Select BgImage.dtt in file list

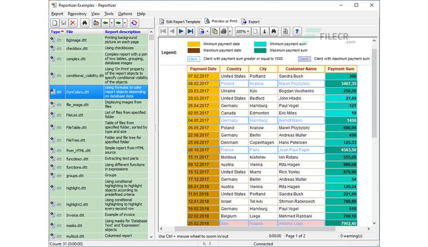coord(99,40)
